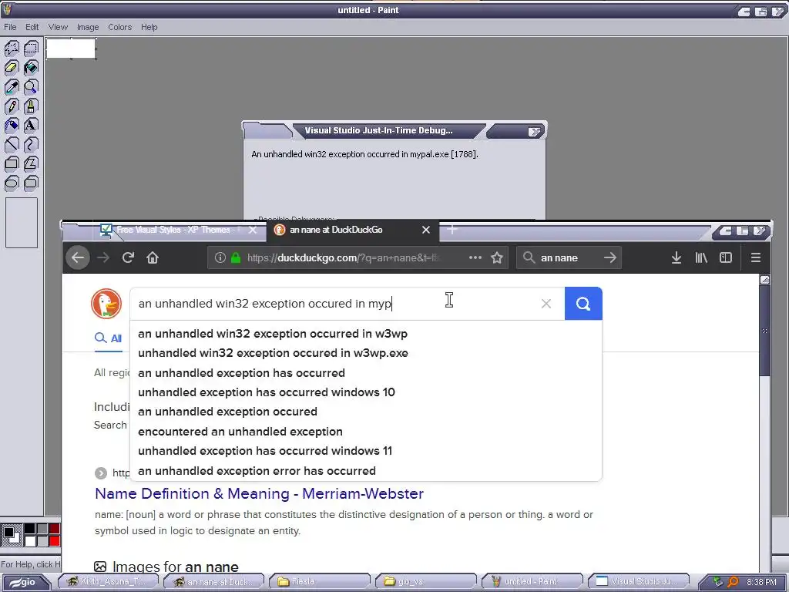Open page actions three-dot menu

[475, 257]
